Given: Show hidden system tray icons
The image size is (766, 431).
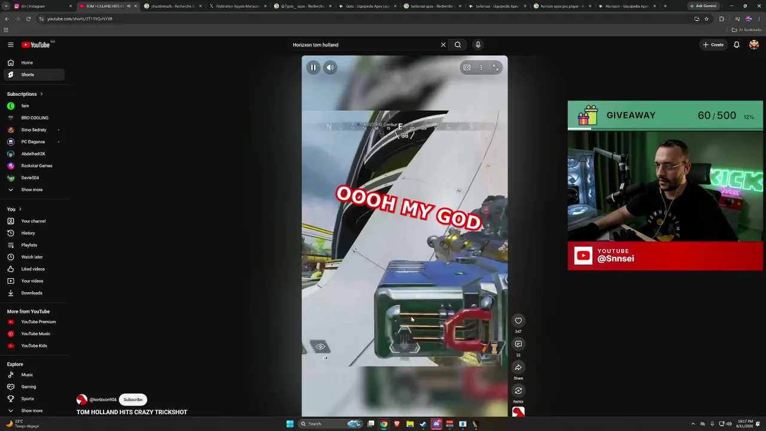Looking at the screenshot, I should click(693, 424).
